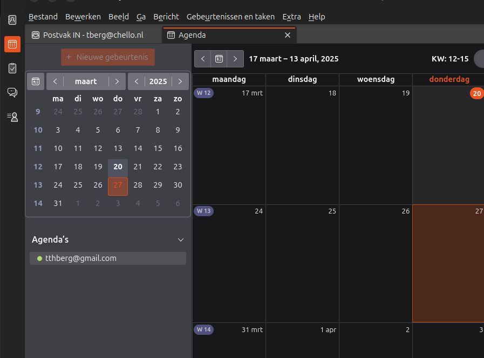Image resolution: width=484 pixels, height=358 pixels.
Task: Advance to next month after maart
Action: click(117, 81)
